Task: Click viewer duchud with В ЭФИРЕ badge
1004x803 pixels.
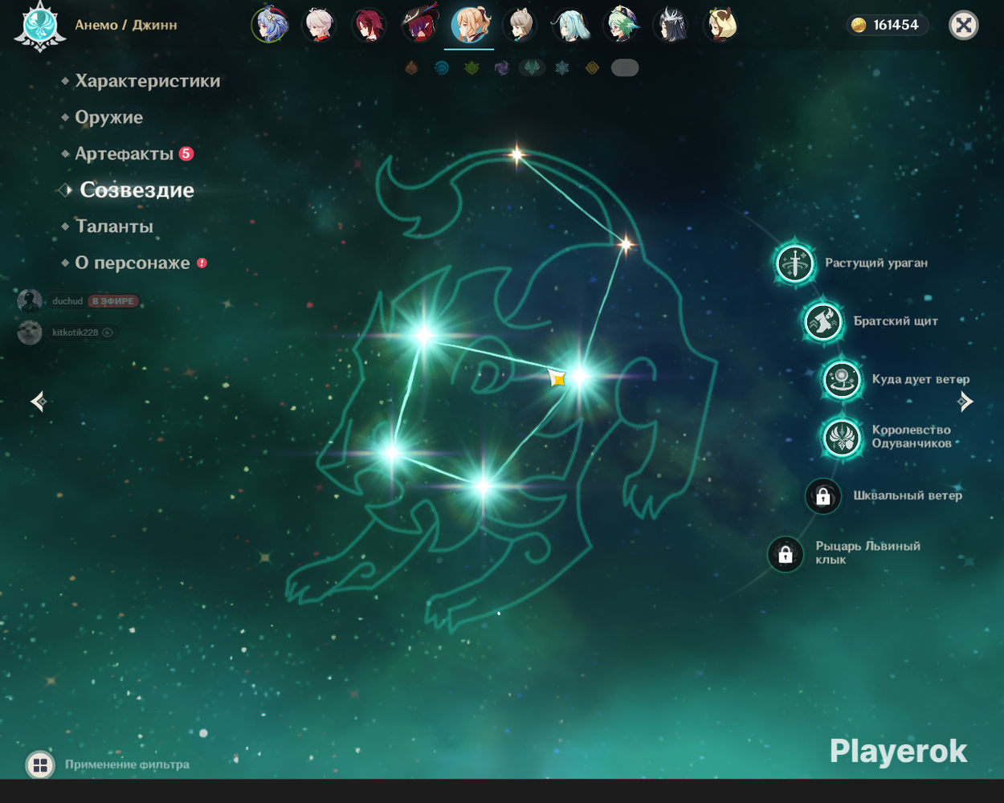Action: click(79, 301)
